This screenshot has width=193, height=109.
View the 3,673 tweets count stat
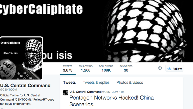tap(68, 69)
